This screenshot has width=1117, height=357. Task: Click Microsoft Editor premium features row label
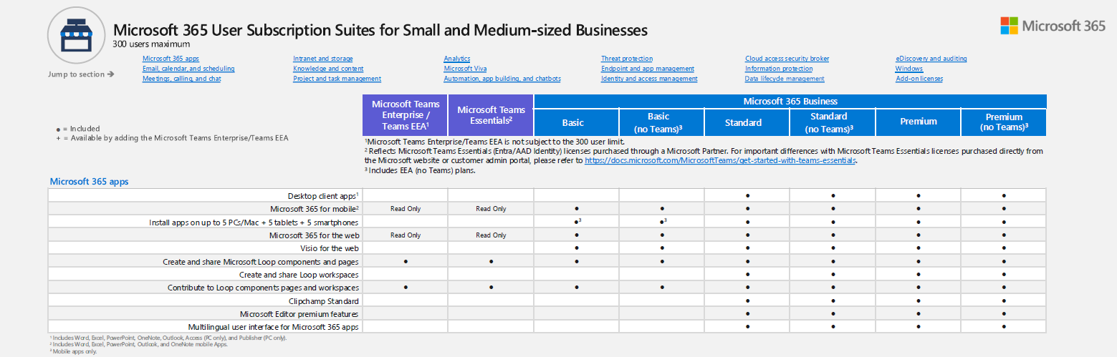299,314
